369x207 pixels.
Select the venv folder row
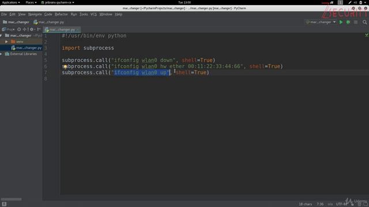pos(21,41)
